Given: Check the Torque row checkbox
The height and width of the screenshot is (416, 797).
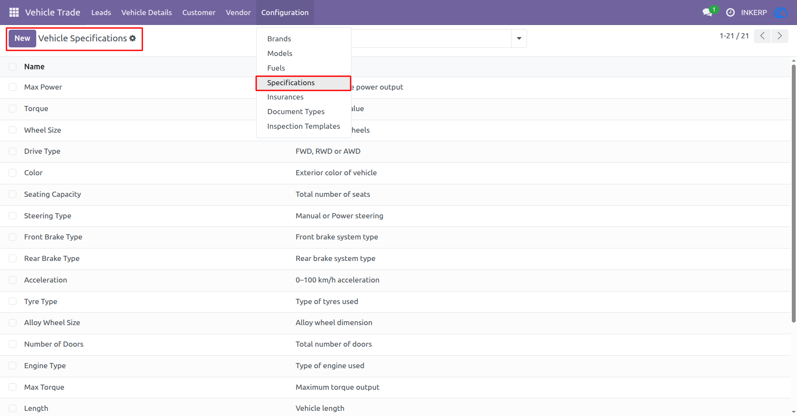Looking at the screenshot, I should point(13,109).
